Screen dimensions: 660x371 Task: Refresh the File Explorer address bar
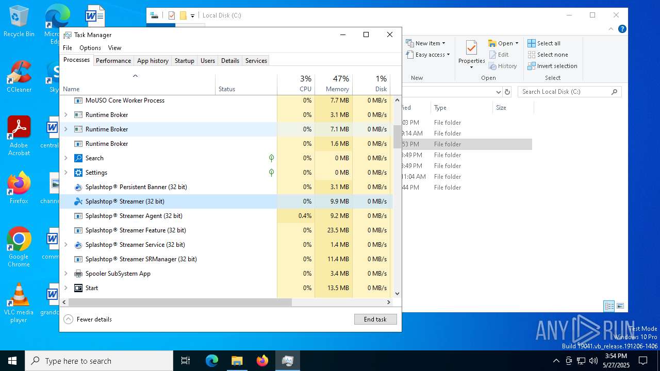click(x=507, y=92)
